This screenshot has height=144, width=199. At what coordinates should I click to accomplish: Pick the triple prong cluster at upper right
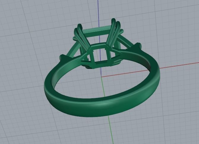(114, 33)
